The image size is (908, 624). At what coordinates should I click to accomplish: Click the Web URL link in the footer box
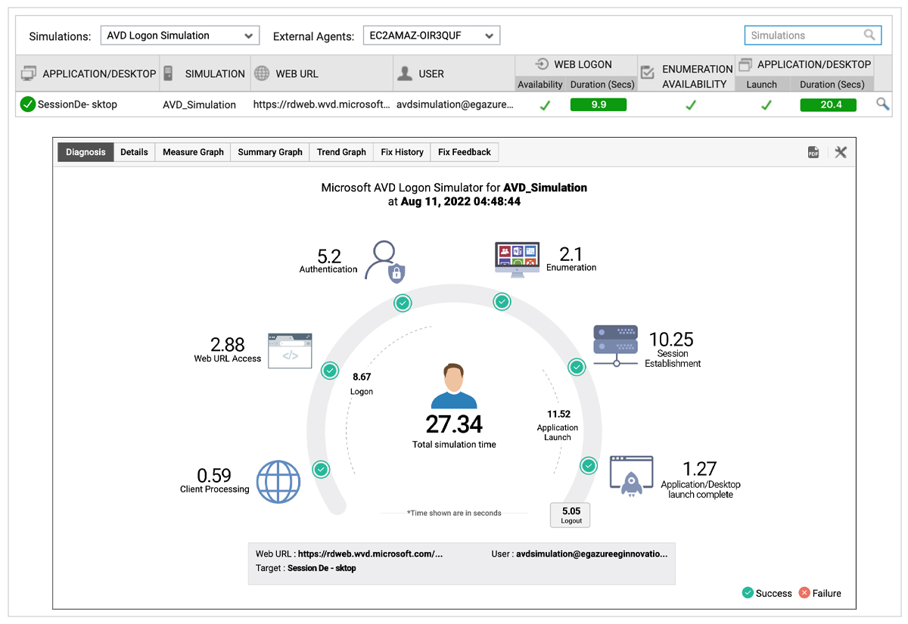pos(371,554)
